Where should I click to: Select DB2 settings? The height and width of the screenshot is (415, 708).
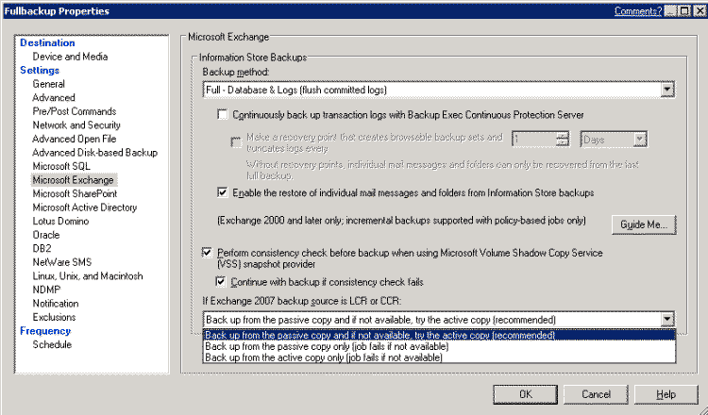tap(42, 249)
